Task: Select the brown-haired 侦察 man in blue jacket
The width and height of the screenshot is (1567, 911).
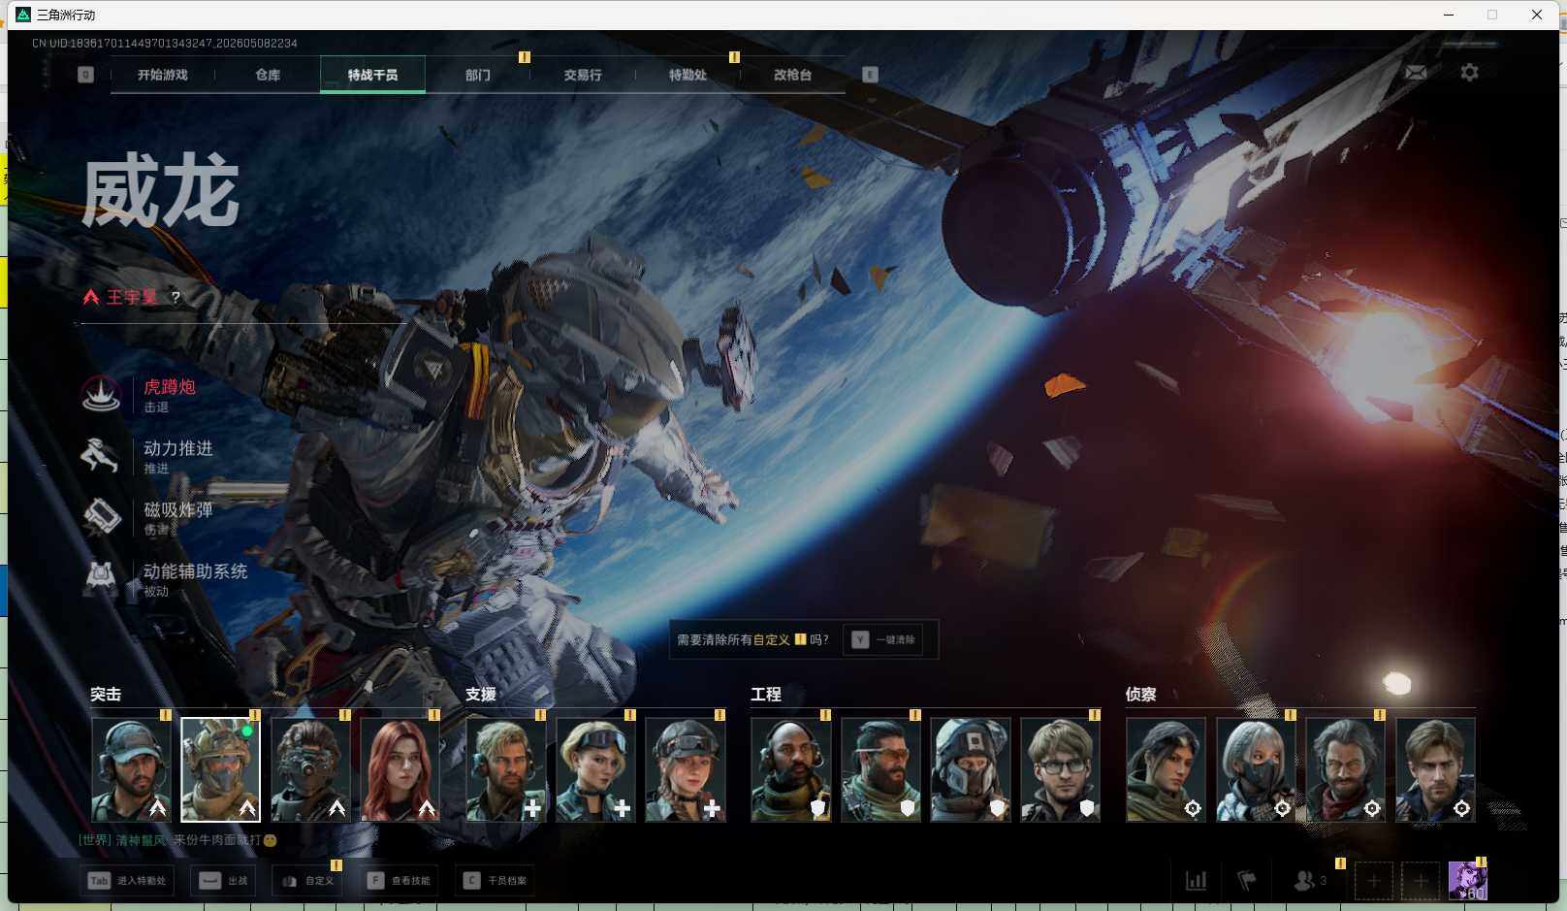Action: [1435, 769]
